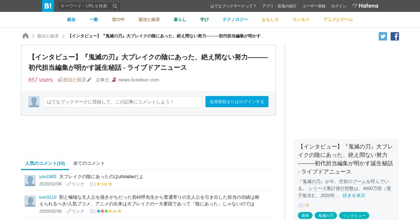The image size is (420, 220).
Task: Click 2020/02/06 date on you1983's comment
Action: 50,184
